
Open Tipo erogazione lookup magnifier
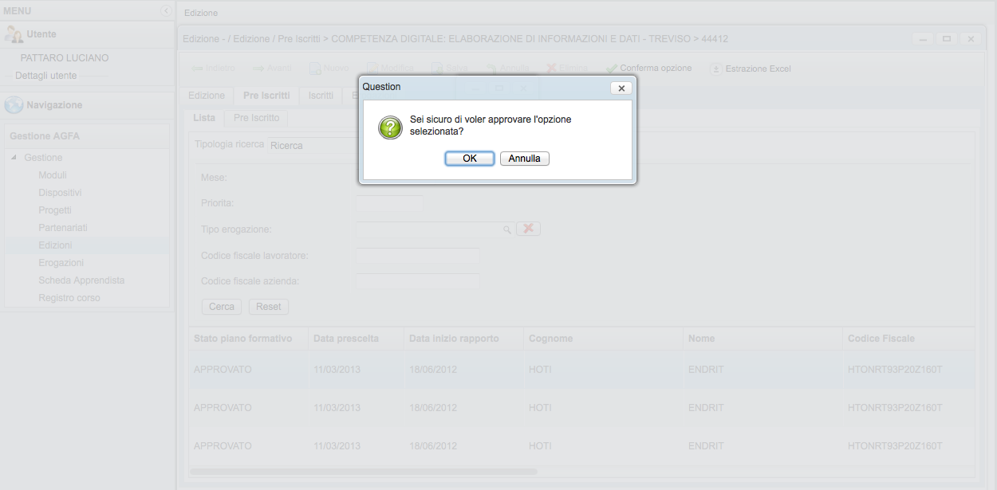click(506, 229)
